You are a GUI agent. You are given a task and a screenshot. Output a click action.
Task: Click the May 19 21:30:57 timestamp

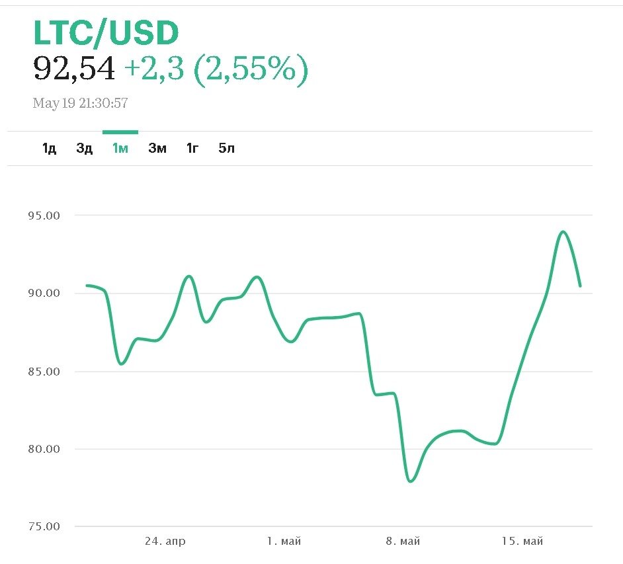80,103
